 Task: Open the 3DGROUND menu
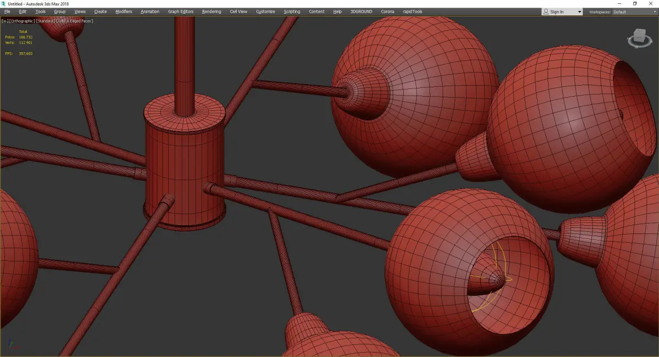coord(361,12)
